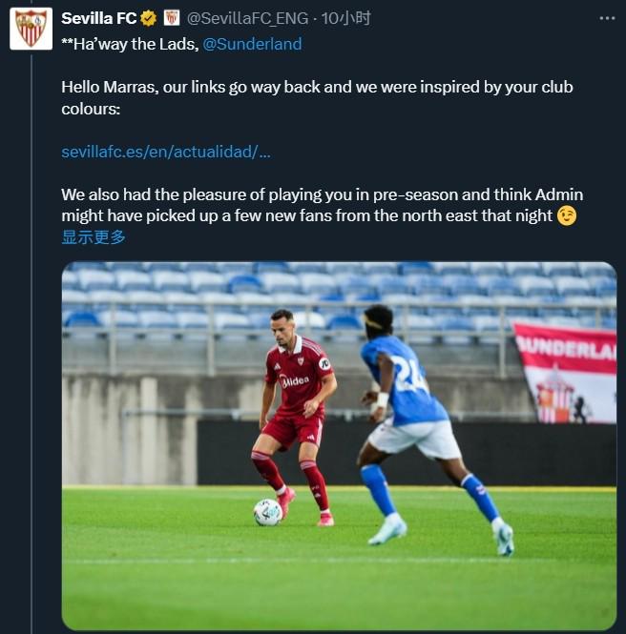Image resolution: width=626 pixels, height=634 pixels.
Task: Click the player in the red kit
Action: [296, 410]
